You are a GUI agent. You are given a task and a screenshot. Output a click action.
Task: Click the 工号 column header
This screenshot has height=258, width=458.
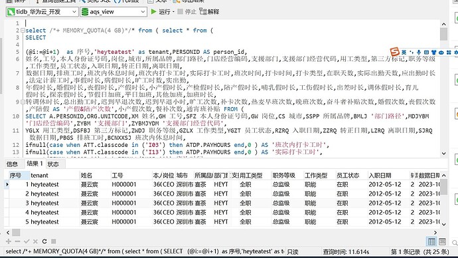pyautogui.click(x=131, y=176)
